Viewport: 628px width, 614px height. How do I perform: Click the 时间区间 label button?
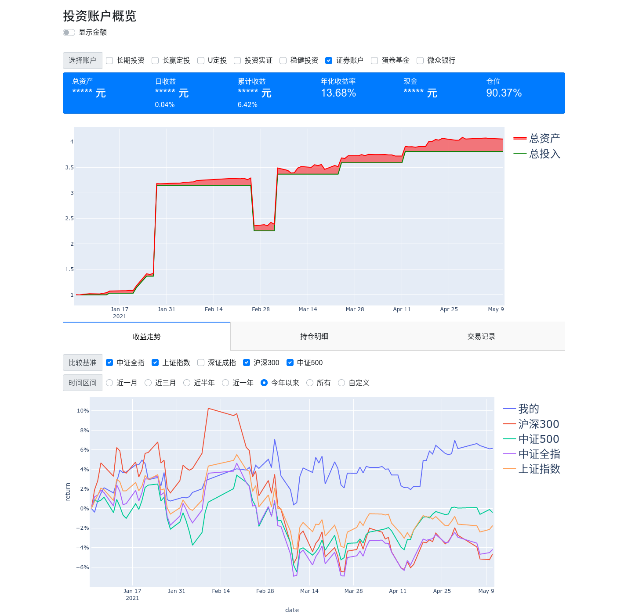coord(83,383)
